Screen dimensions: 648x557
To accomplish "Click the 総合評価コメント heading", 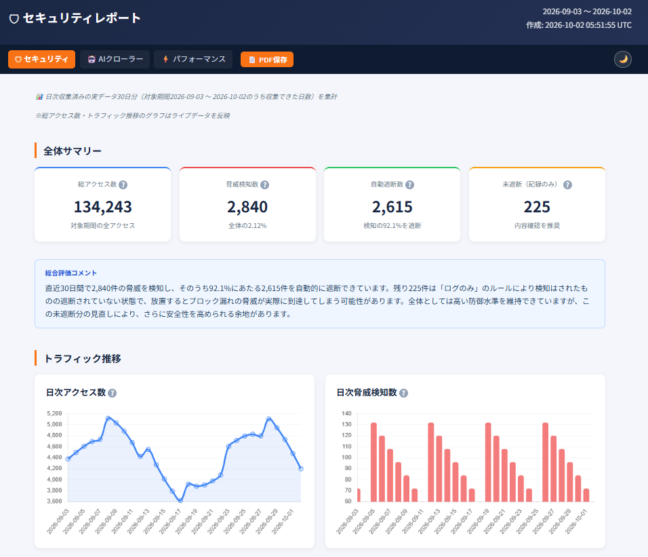I will click(x=71, y=273).
